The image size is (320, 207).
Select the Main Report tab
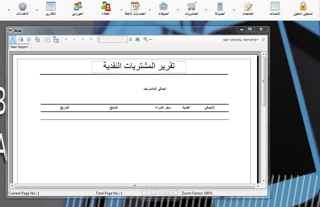click(x=19, y=47)
